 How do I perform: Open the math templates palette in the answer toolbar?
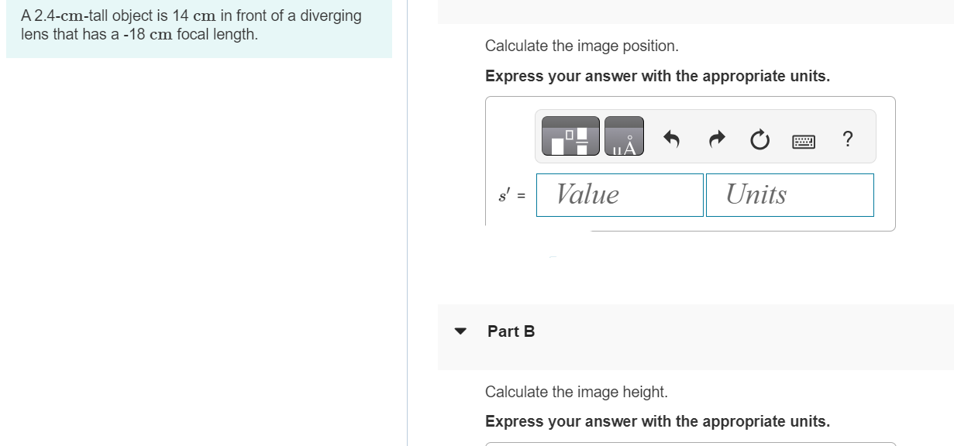[571, 136]
